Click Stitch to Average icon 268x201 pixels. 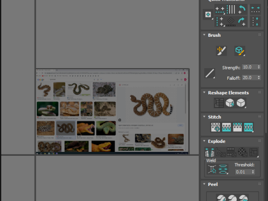pyautogui.click(x=227, y=127)
